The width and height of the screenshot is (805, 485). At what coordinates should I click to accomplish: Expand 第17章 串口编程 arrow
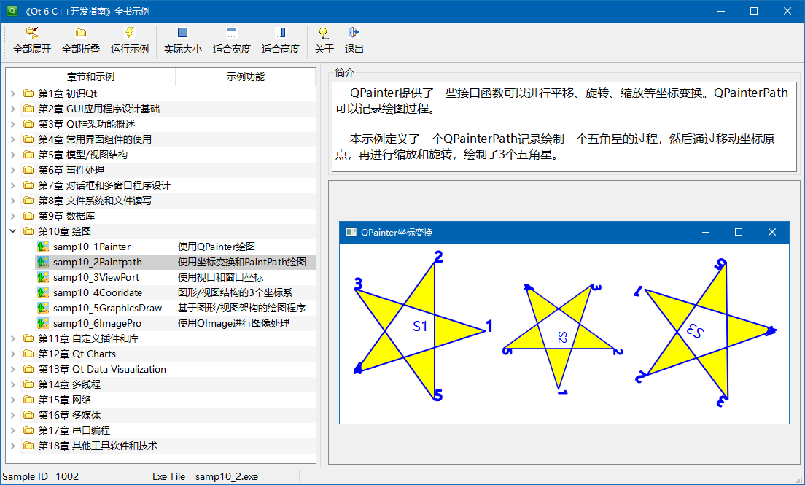tap(13, 430)
